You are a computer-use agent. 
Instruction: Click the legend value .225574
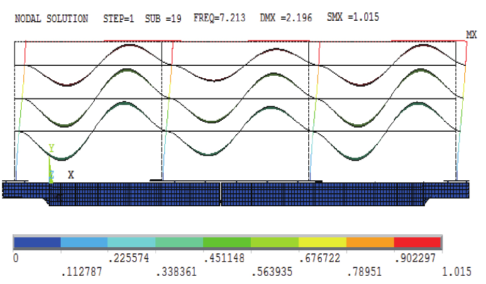pos(129,258)
